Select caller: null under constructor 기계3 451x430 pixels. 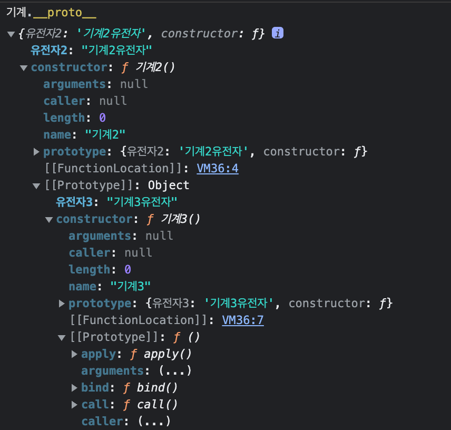click(111, 253)
